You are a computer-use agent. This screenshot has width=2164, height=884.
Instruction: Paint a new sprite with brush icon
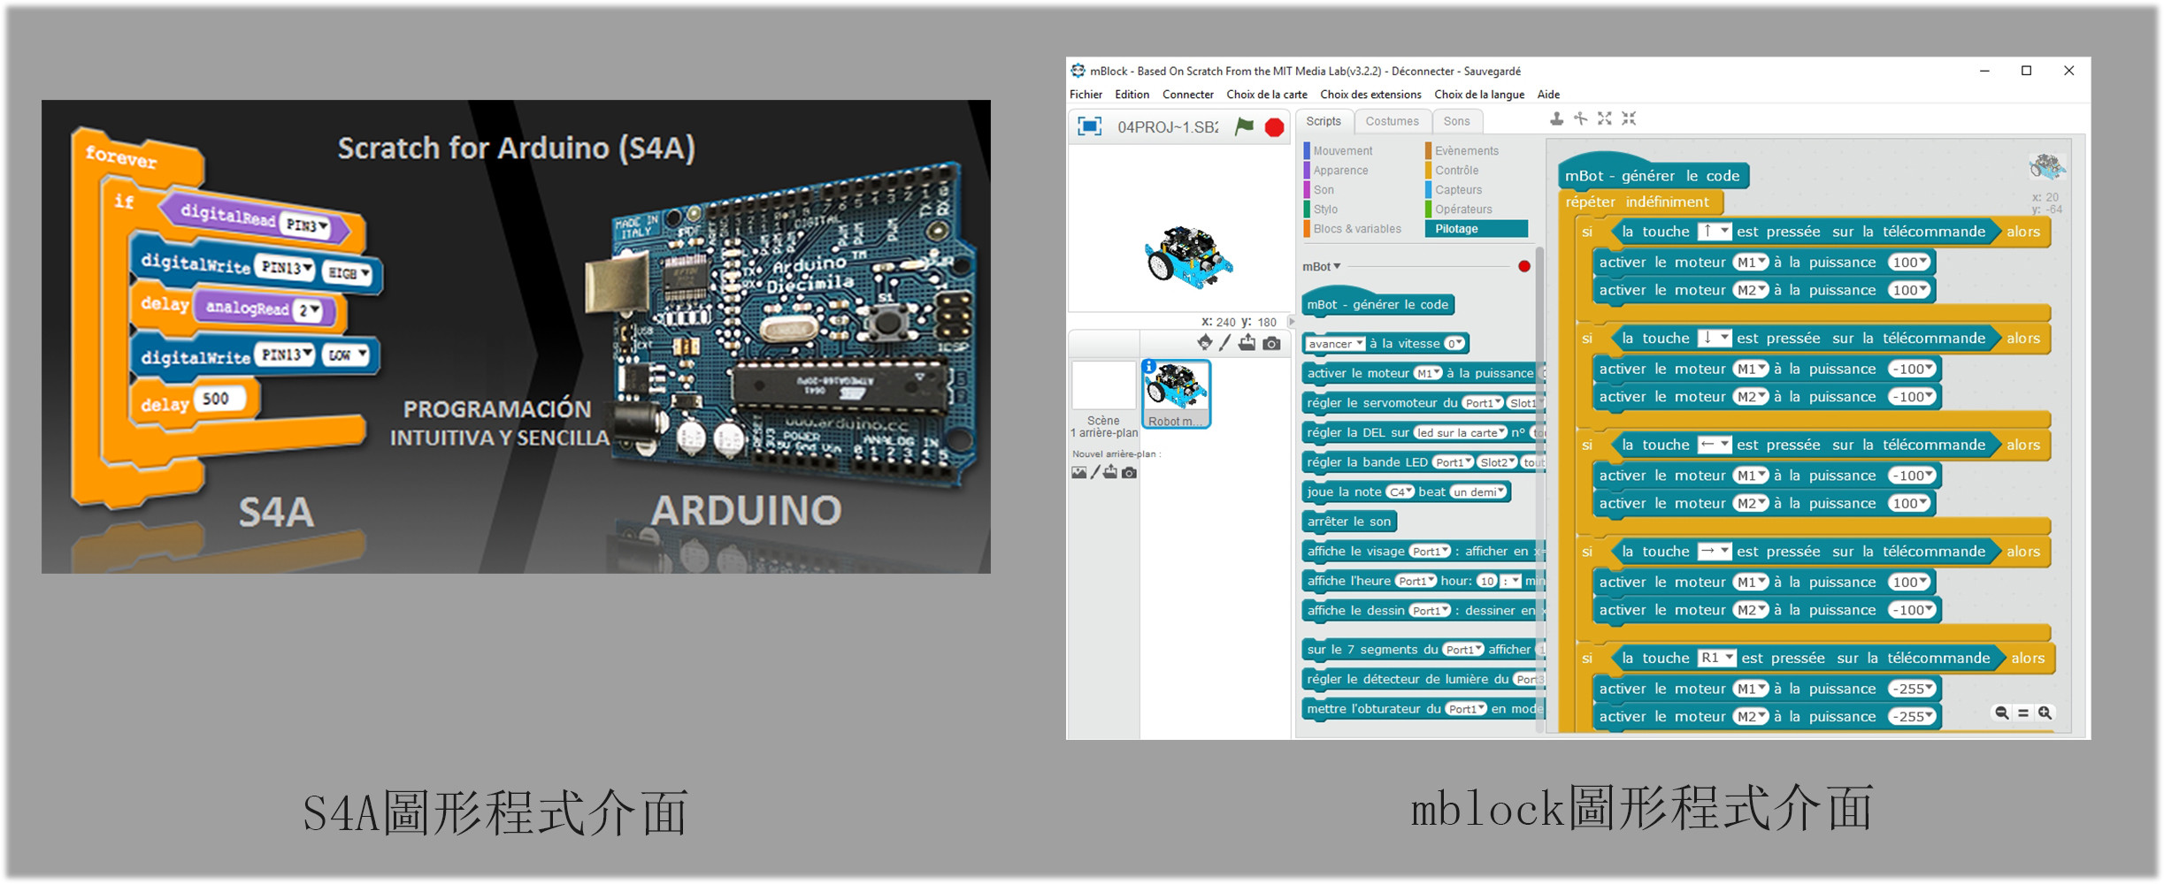tap(1225, 343)
